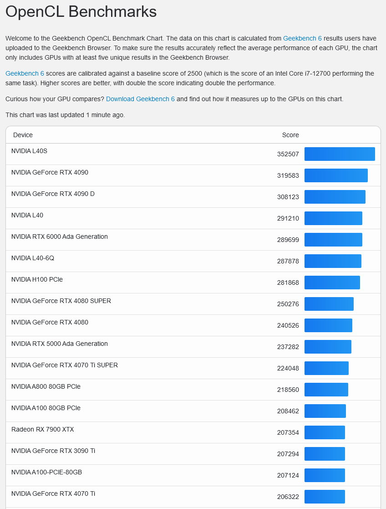Open the Geekbench 6 calibration paragraph link
Viewport: 386px width, 509px height.
pyautogui.click(x=25, y=73)
